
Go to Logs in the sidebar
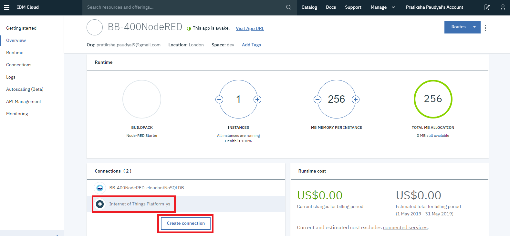pos(11,77)
